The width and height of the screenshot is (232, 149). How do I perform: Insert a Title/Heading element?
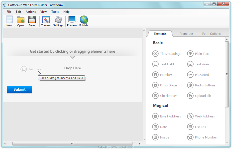coord(166,54)
